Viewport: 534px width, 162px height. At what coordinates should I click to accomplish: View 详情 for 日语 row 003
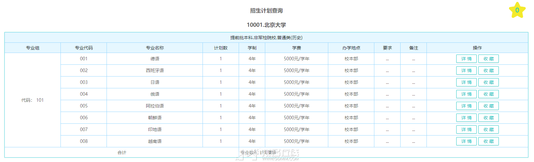click(466, 82)
